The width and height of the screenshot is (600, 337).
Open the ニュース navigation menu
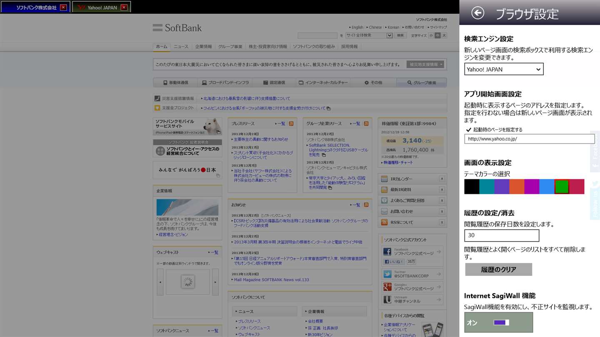(x=181, y=47)
